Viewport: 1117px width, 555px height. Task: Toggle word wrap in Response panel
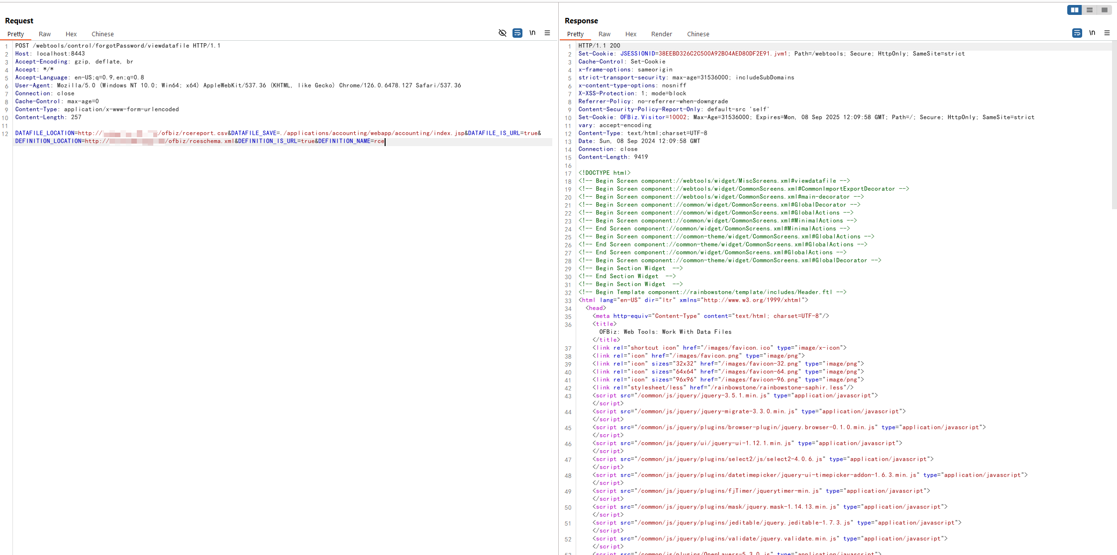tap(1077, 33)
